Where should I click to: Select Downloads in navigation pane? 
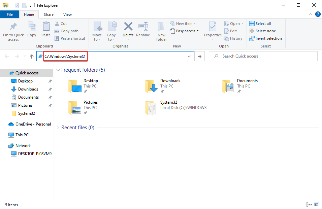(x=28, y=89)
